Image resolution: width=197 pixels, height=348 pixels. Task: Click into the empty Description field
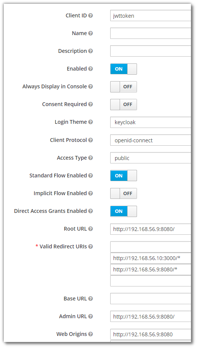click(x=151, y=51)
